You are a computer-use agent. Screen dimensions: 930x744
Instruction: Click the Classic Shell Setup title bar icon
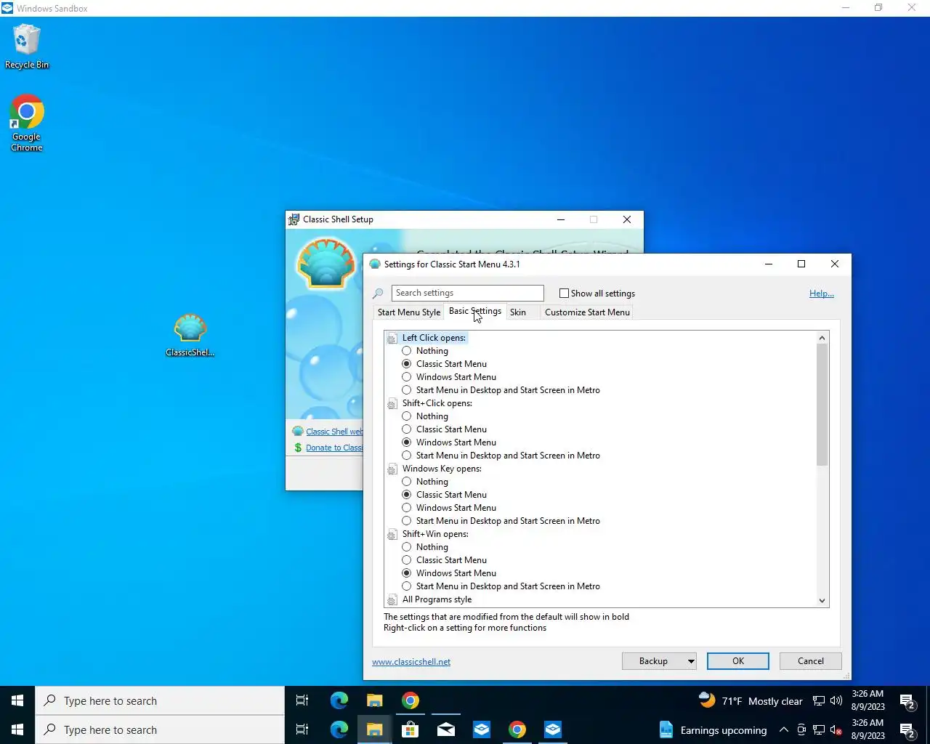tap(294, 219)
